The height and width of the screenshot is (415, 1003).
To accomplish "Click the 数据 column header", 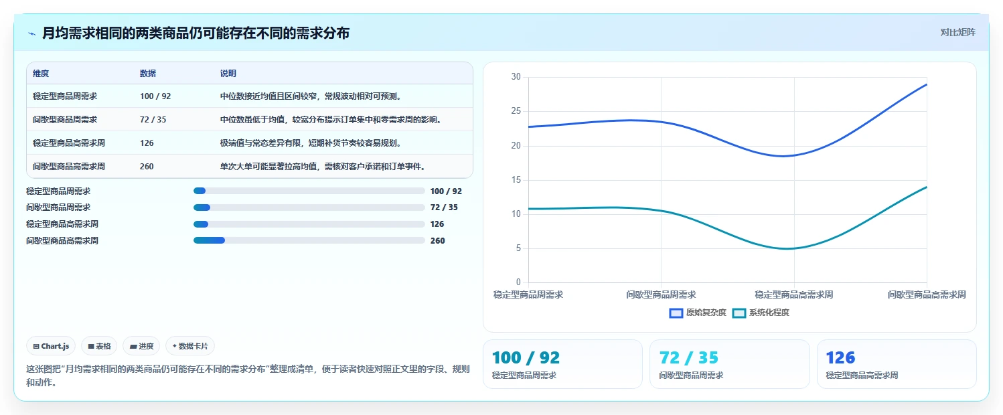I will tap(148, 73).
